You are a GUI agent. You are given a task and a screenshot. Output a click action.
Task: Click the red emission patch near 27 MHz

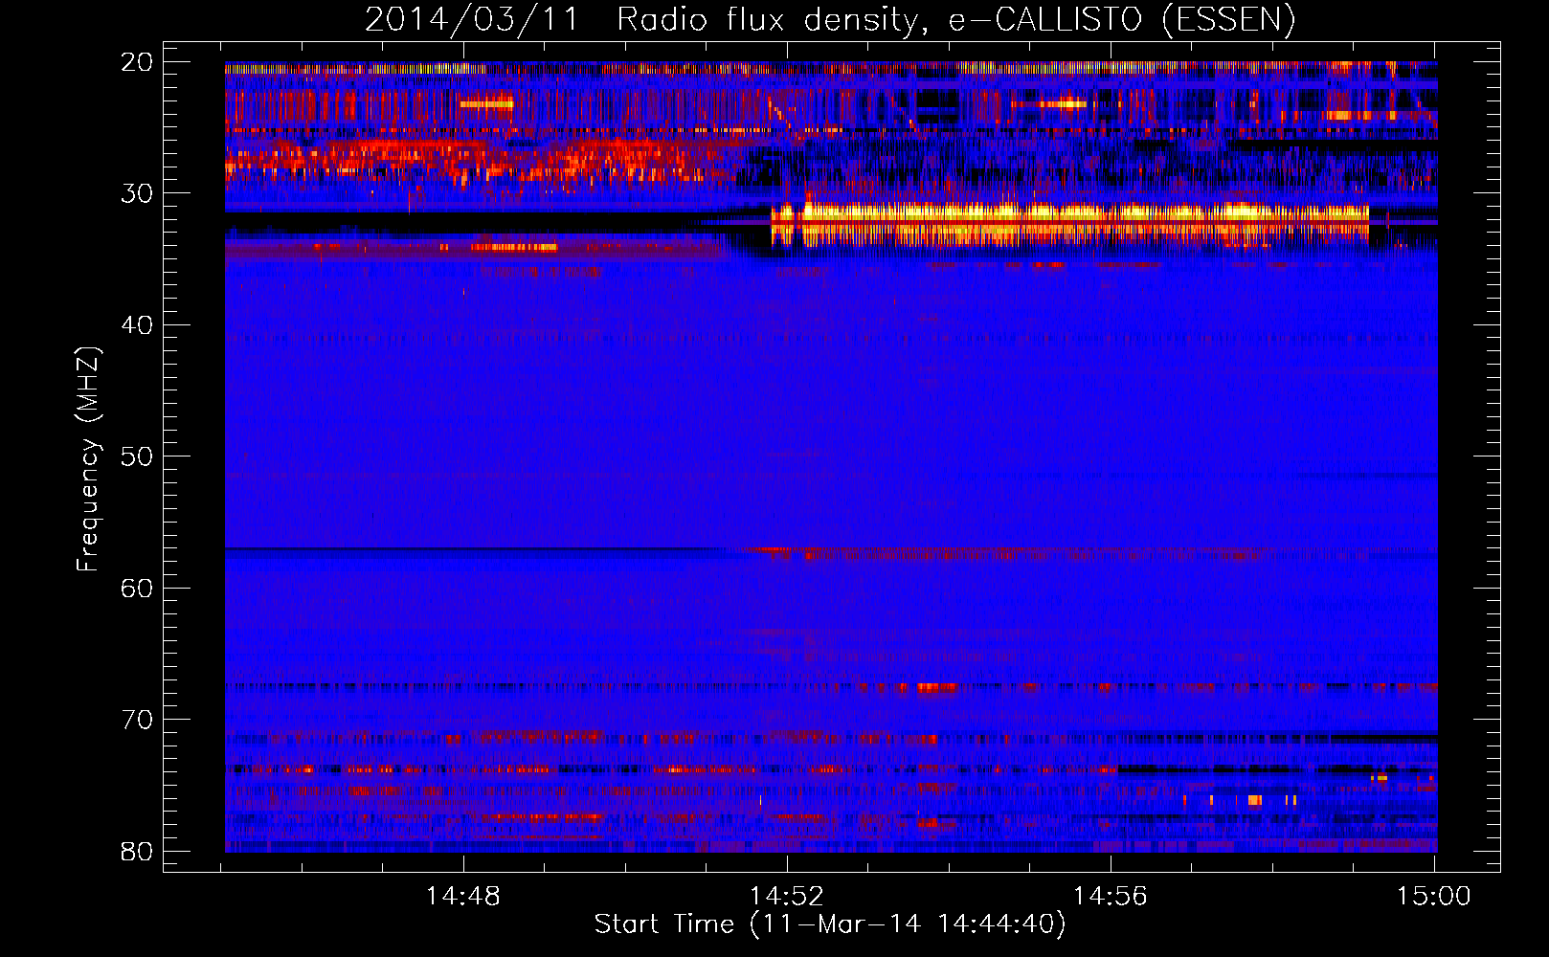point(479,160)
